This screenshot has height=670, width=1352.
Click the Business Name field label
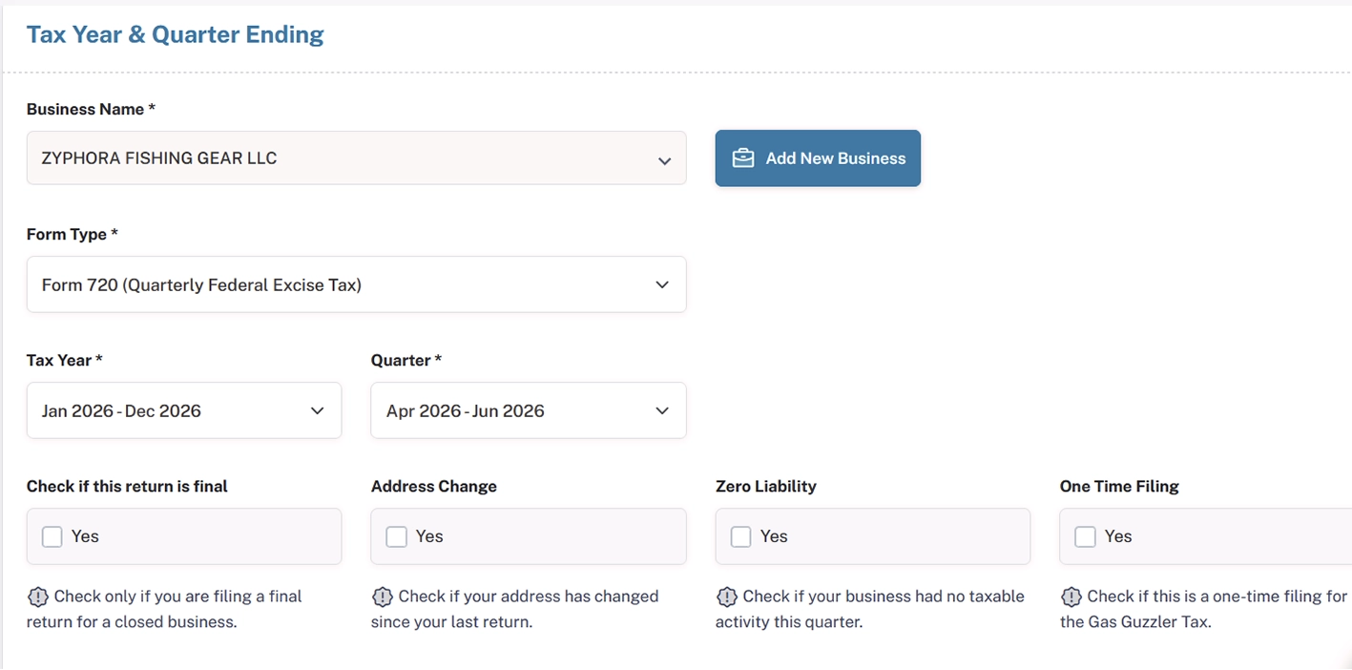pos(91,109)
